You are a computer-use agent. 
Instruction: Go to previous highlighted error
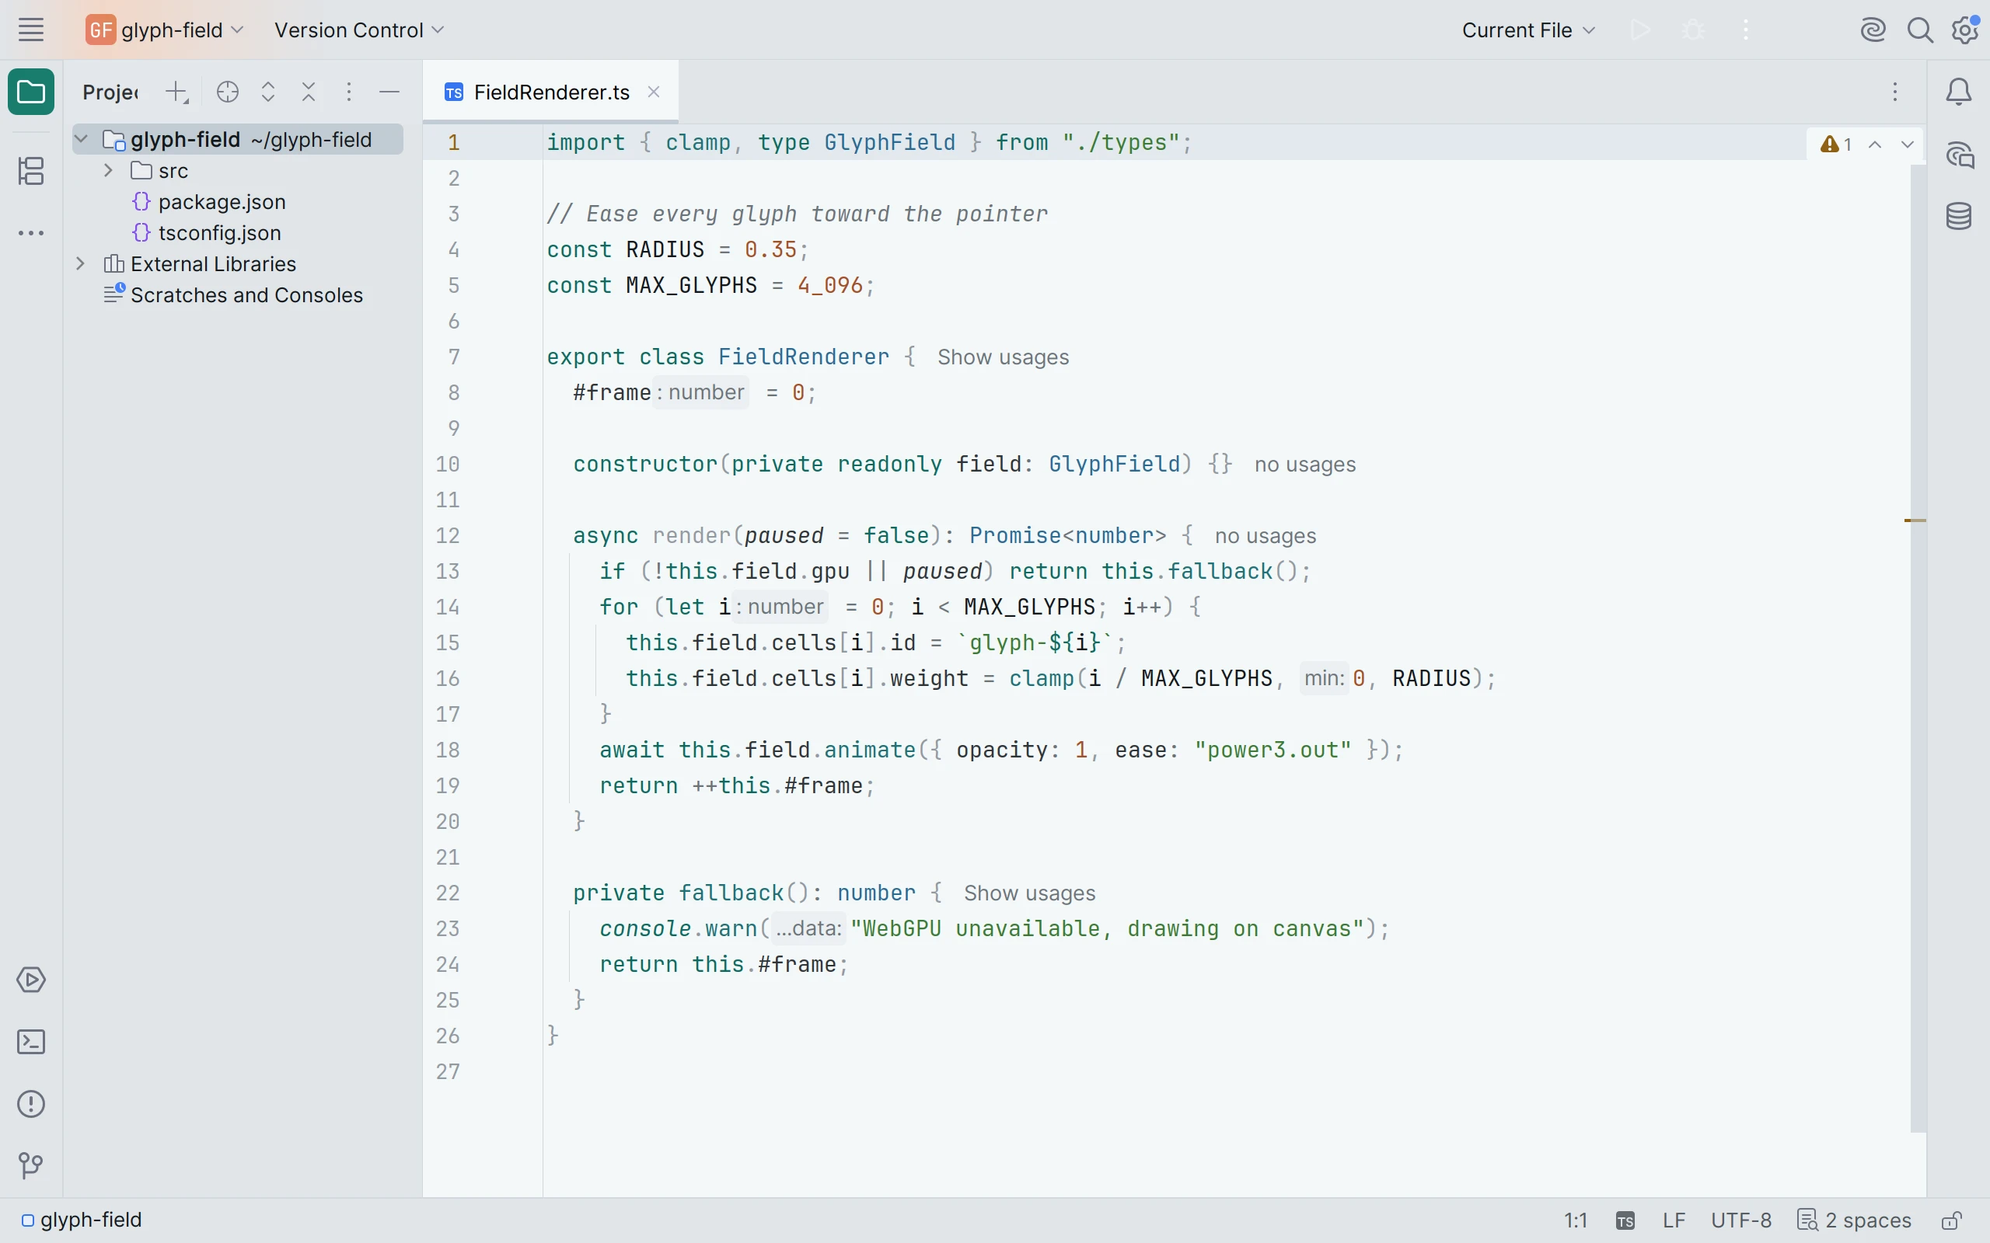[x=1875, y=144]
